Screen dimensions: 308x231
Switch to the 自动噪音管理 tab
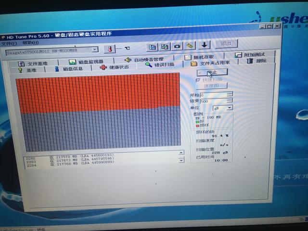coord(144,60)
